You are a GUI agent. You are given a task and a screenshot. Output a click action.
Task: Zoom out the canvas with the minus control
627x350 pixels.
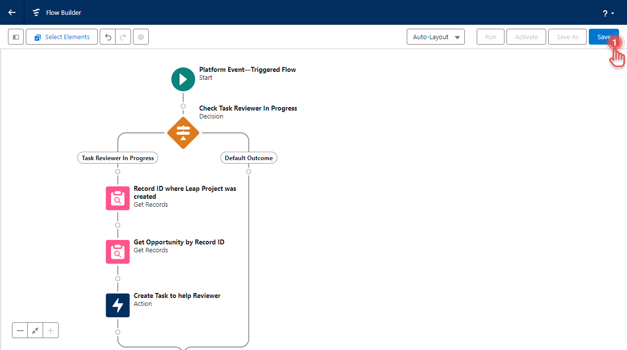point(20,330)
